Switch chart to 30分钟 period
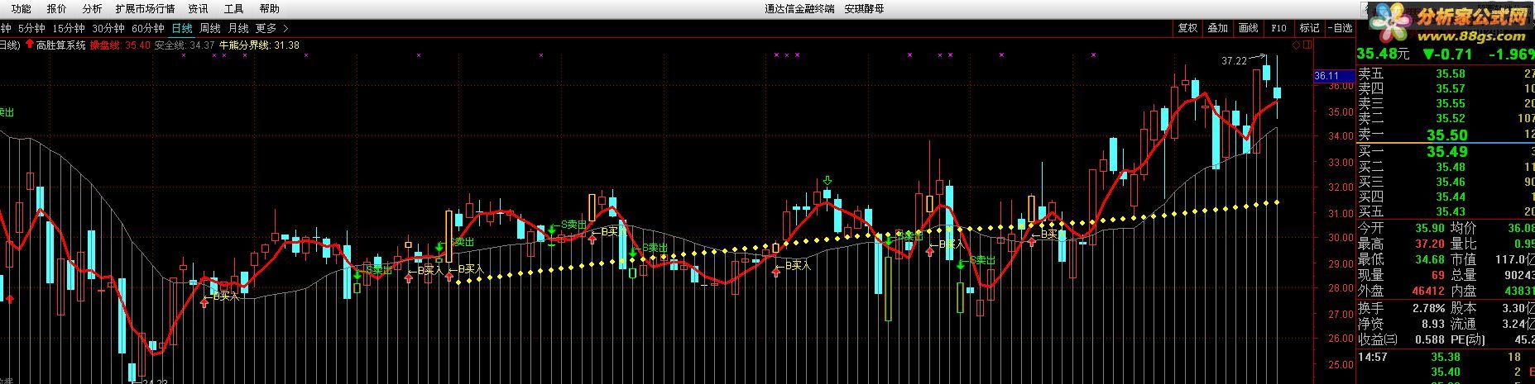1535x384 pixels. (x=108, y=28)
